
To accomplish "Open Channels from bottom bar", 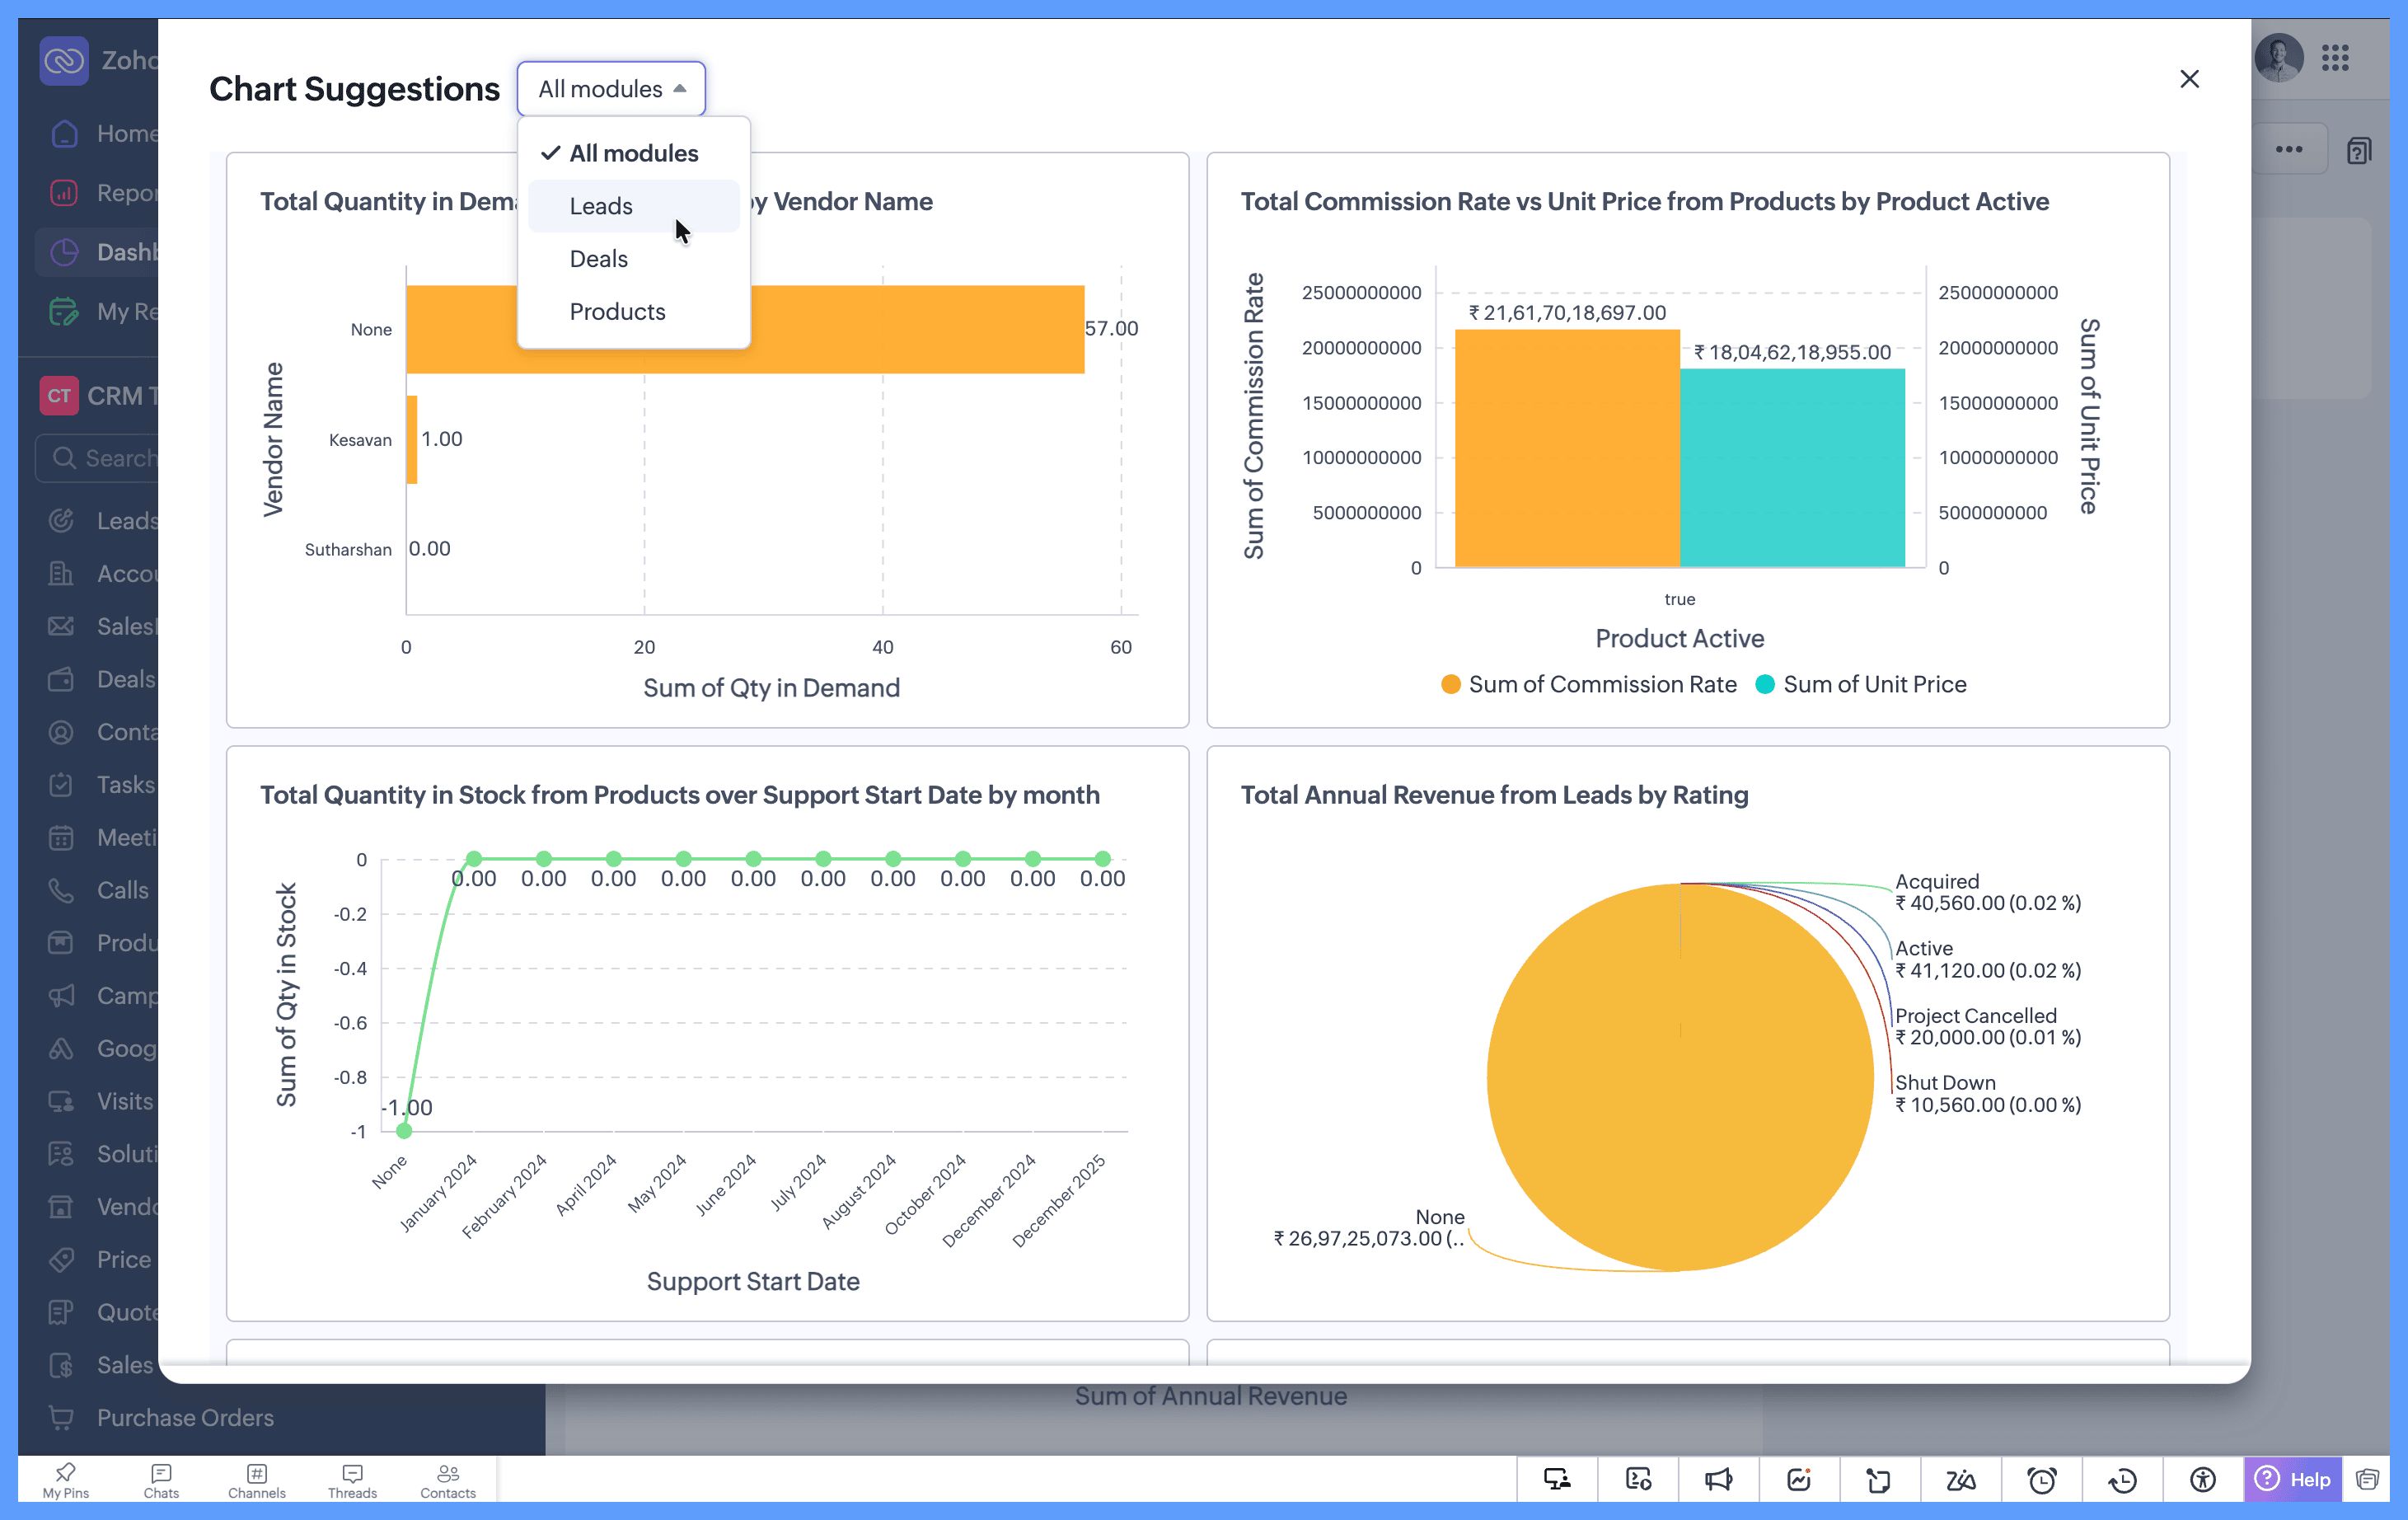I will click(256, 1480).
